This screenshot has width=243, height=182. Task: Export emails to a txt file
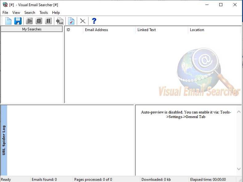point(60,21)
